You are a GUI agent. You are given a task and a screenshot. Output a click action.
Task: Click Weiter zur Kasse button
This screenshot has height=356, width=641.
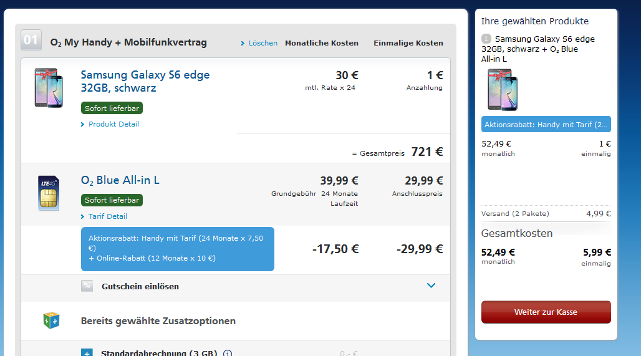[x=546, y=312]
